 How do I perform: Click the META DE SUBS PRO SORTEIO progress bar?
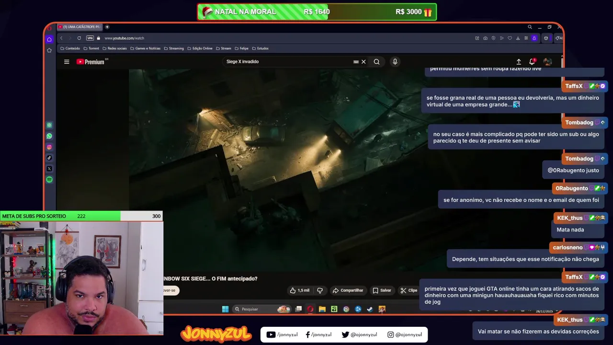click(81, 216)
